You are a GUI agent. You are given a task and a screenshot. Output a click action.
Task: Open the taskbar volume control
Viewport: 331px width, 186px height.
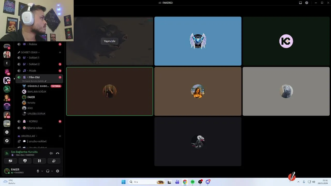tap(314, 182)
